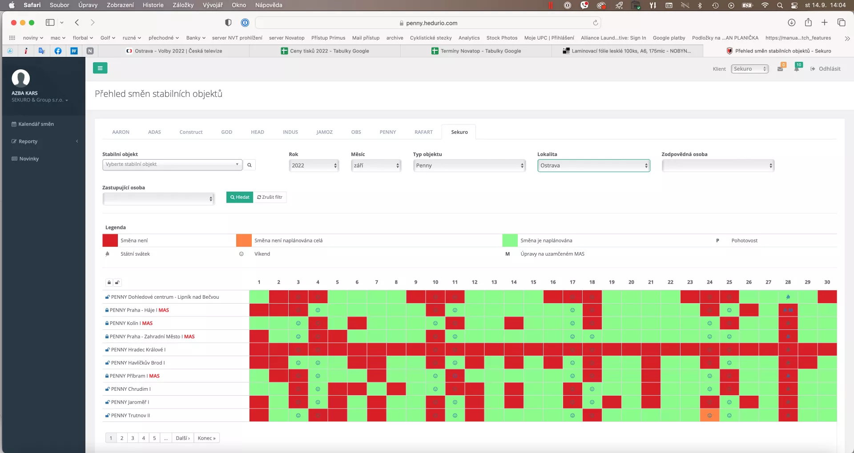Click the Safari share icon

pos(808,22)
